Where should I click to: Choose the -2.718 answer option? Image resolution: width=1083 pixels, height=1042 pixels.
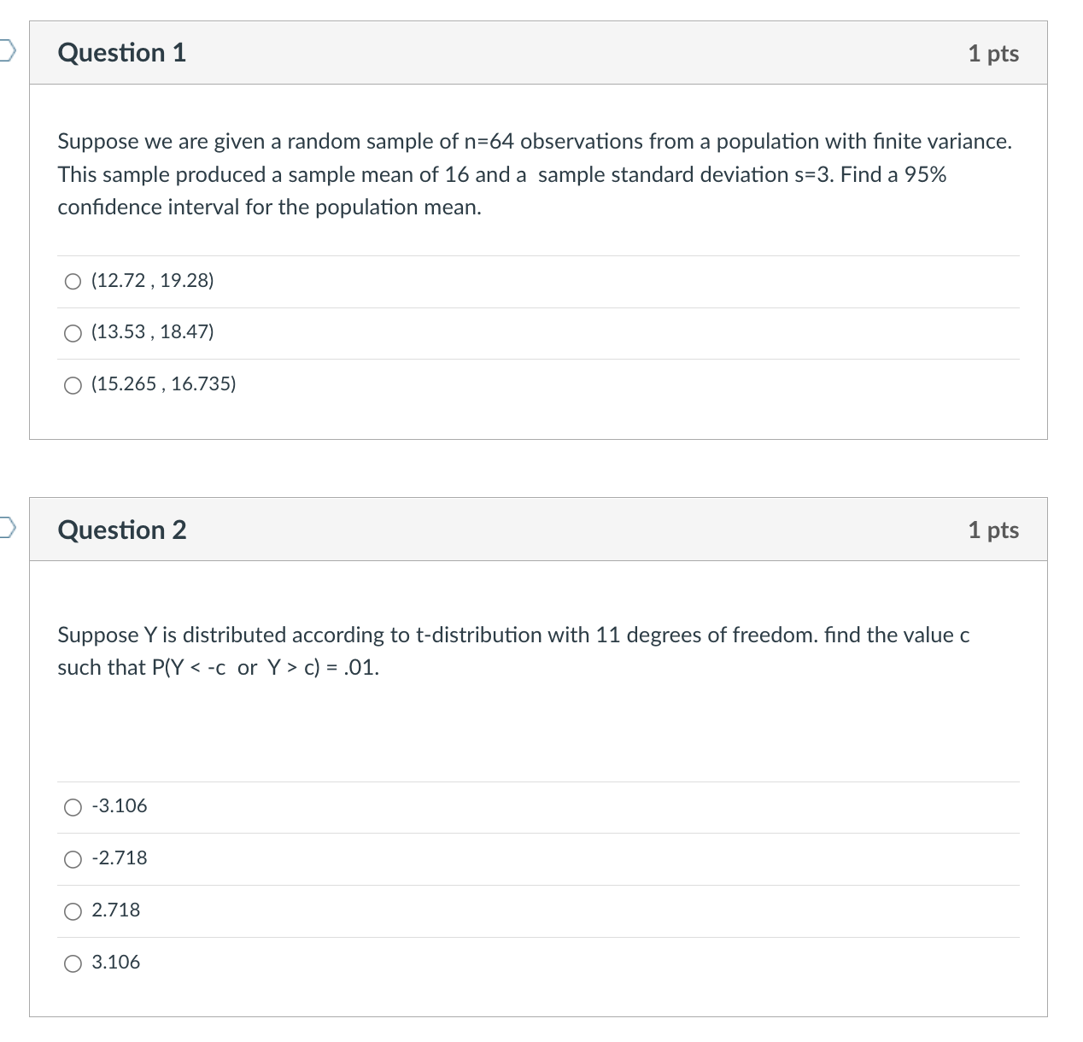tap(73, 858)
